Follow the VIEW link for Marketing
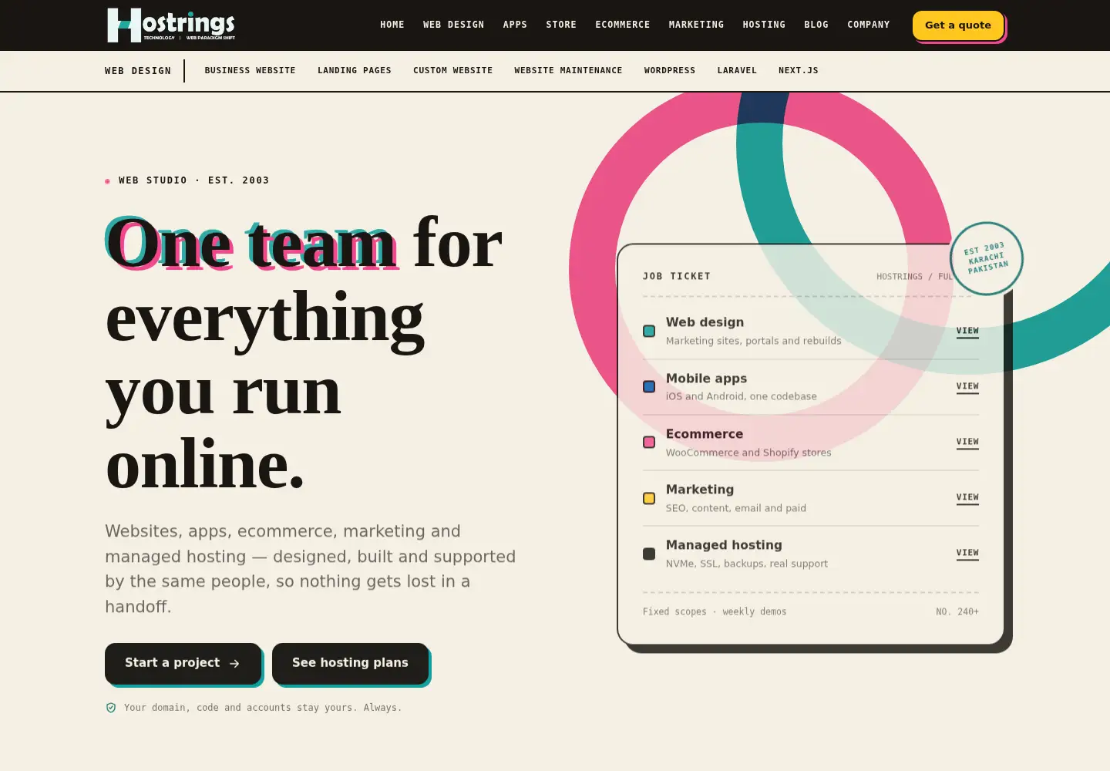1110x771 pixels. (x=967, y=498)
